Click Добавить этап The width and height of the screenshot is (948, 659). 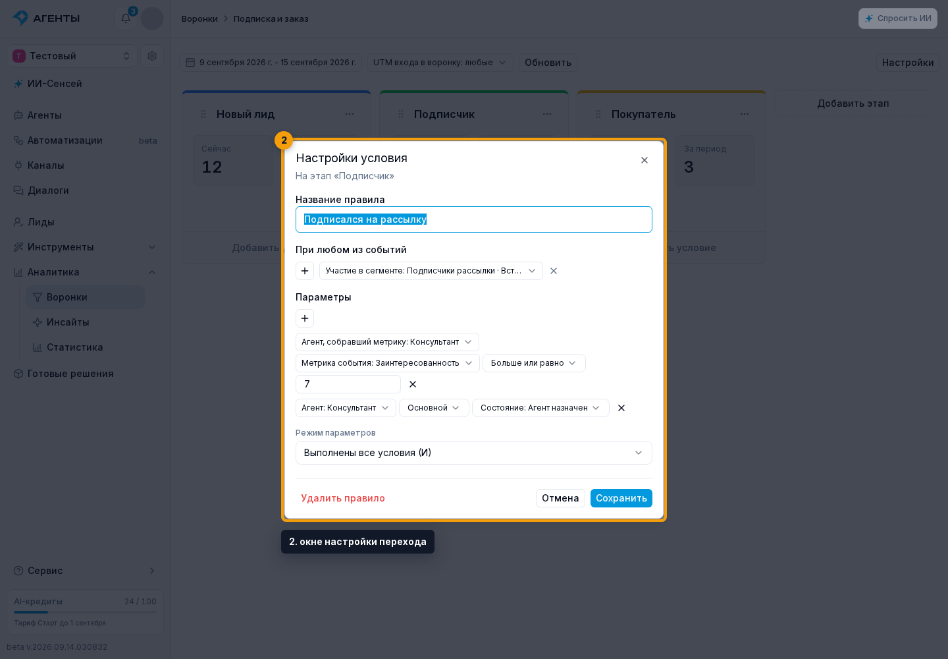pyautogui.click(x=853, y=103)
